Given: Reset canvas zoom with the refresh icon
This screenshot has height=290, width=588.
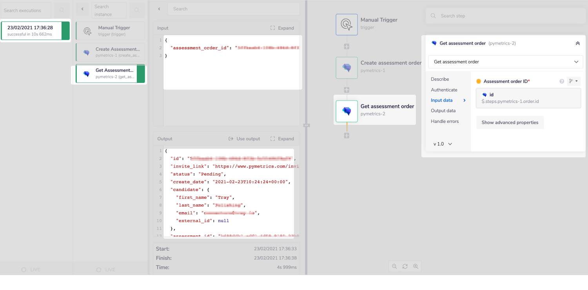Looking at the screenshot, I should [x=405, y=267].
